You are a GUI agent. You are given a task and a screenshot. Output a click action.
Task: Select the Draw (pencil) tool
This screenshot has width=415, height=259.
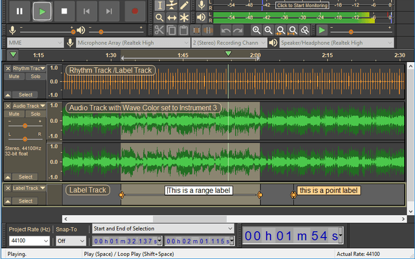184,5
